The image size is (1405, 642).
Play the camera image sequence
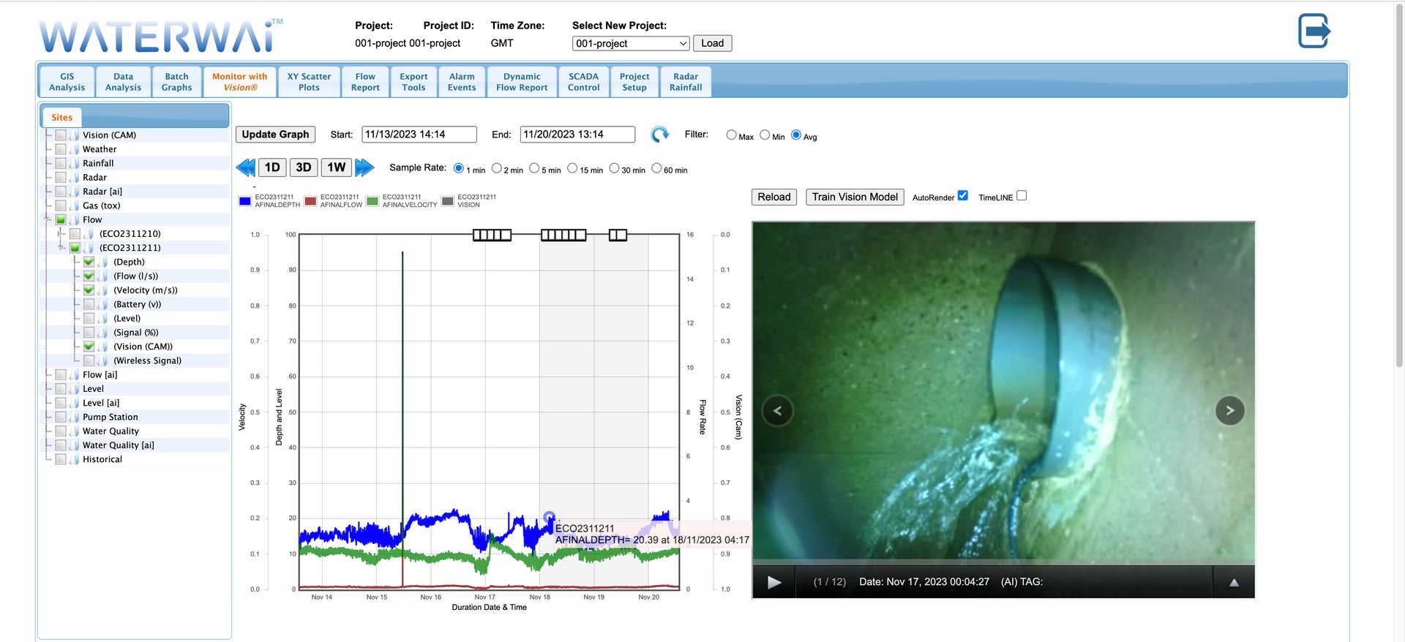tap(774, 582)
